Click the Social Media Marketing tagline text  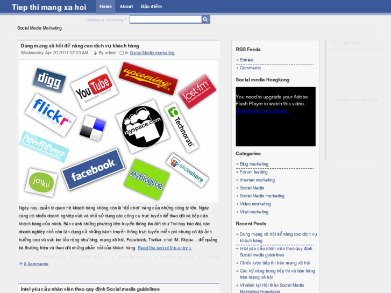coord(39,28)
